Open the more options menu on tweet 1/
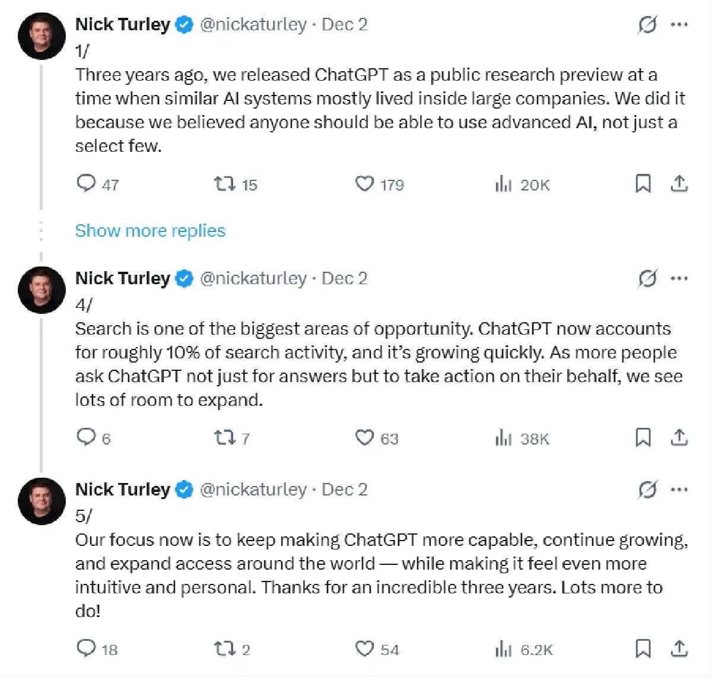Image resolution: width=712 pixels, height=680 pixels. [680, 25]
